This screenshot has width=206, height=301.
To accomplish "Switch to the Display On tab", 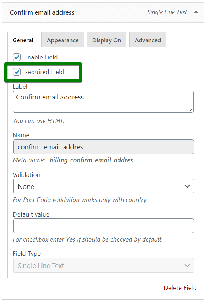I will click(107, 40).
